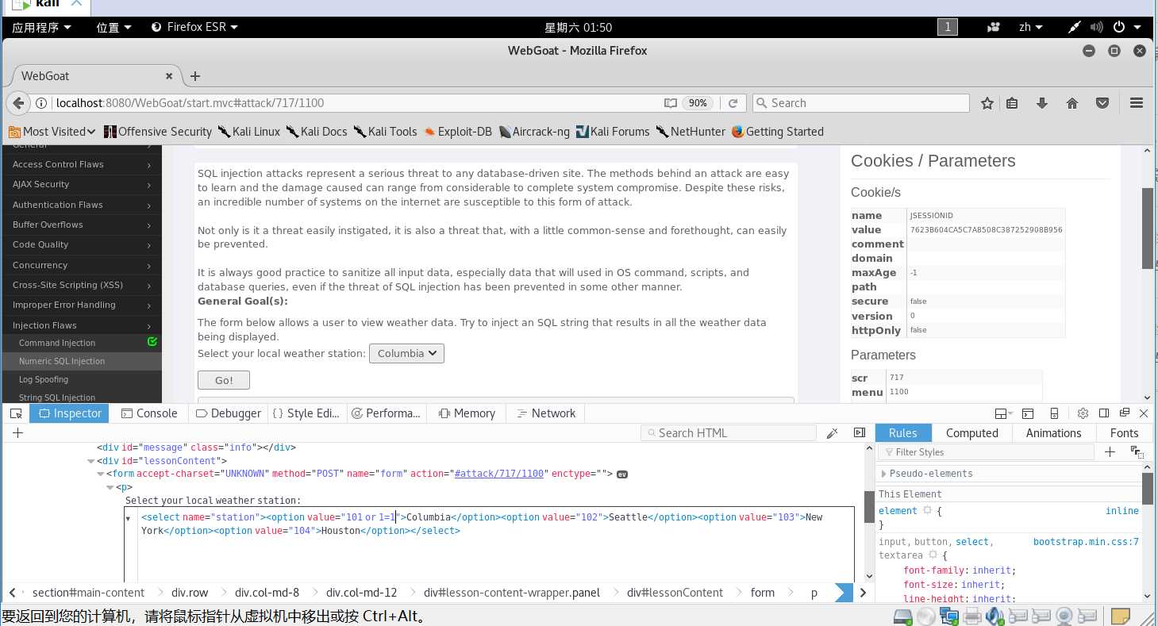
Task: Move breadcrumbs right with arrow
Action: (x=863, y=593)
